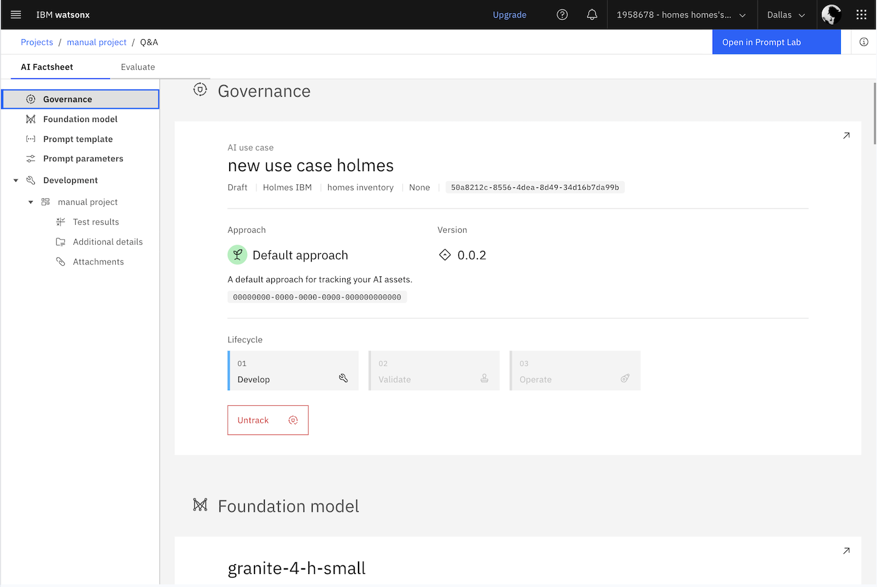Click the granite-4-h-small model name
The height and width of the screenshot is (587, 877).
click(x=296, y=568)
